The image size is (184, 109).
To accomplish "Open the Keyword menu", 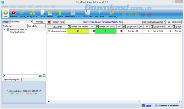I will 22,7.
